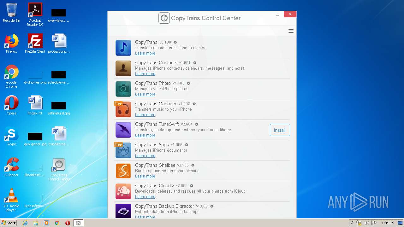Image resolution: width=404 pixels, height=227 pixels.
Task: Follow Learn more under CopyTrans Cloudly
Action: tap(145, 197)
